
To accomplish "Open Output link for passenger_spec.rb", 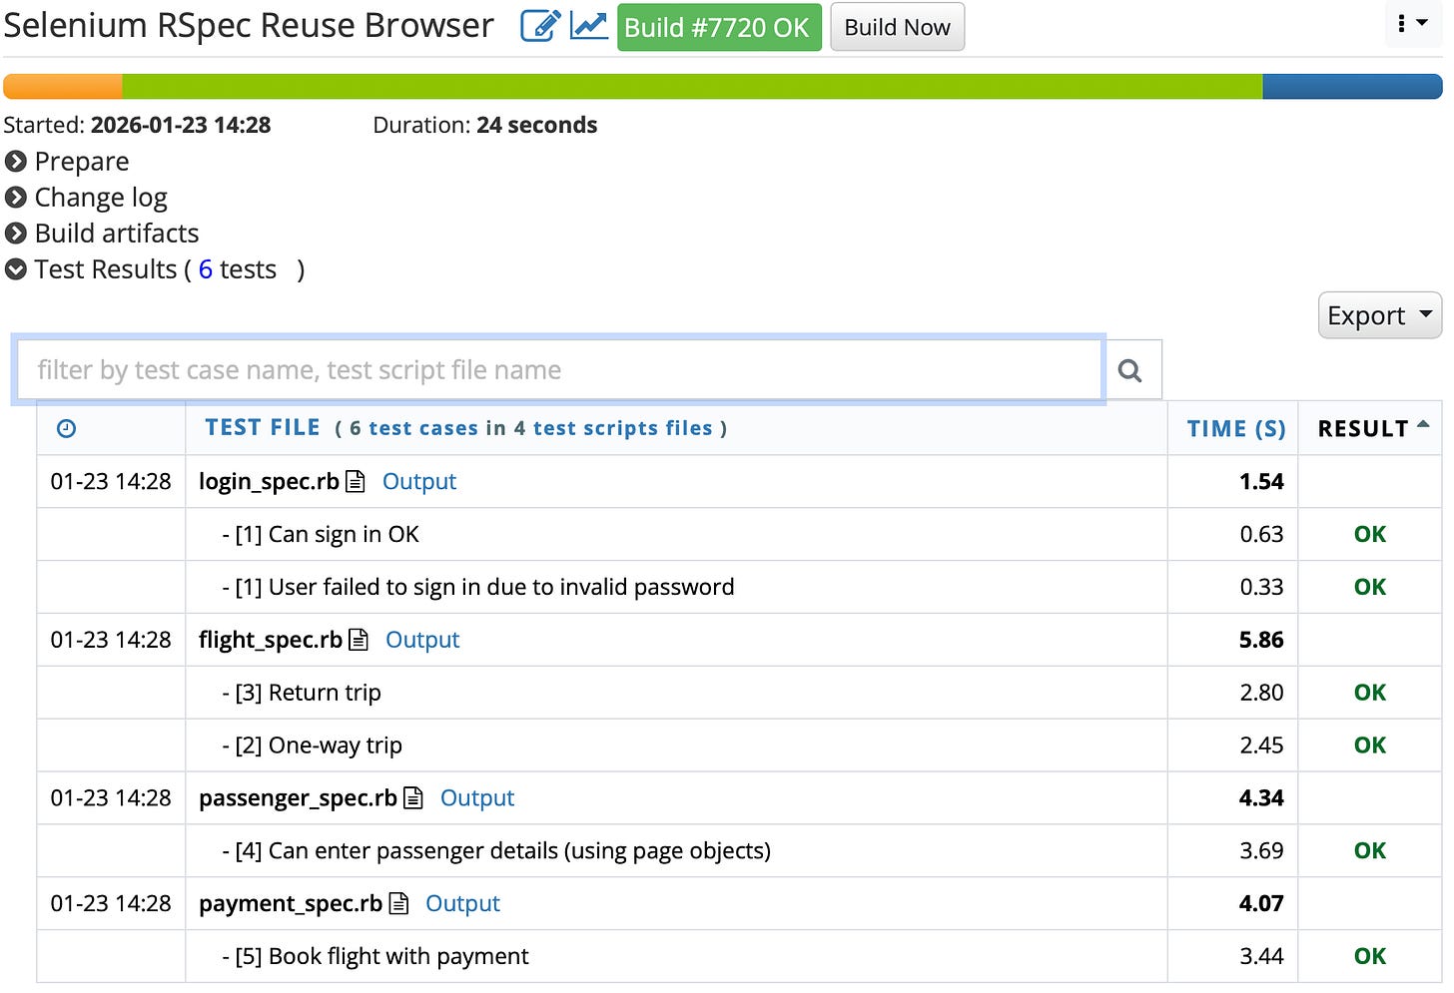I will pyautogui.click(x=477, y=798).
